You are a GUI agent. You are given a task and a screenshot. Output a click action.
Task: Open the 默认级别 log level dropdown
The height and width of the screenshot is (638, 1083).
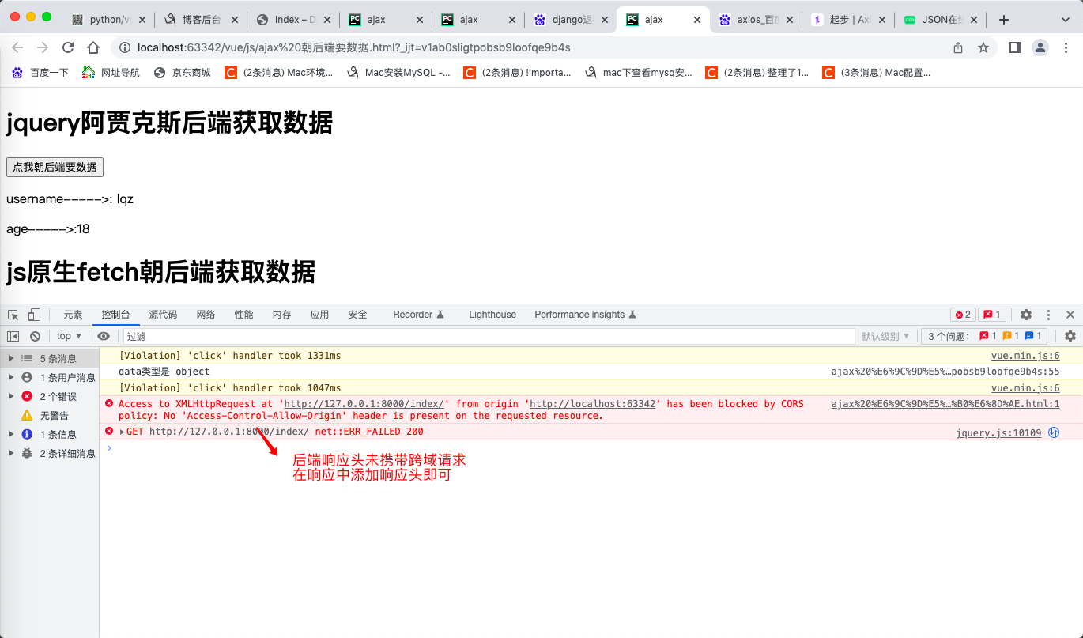885,336
